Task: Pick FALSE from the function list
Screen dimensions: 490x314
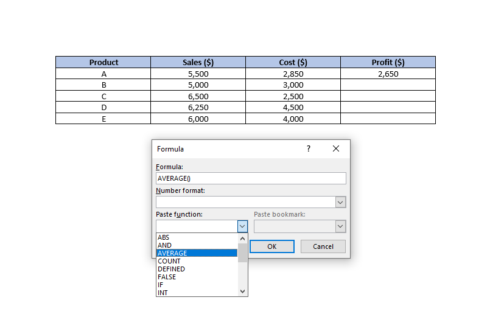Action: pos(197,277)
